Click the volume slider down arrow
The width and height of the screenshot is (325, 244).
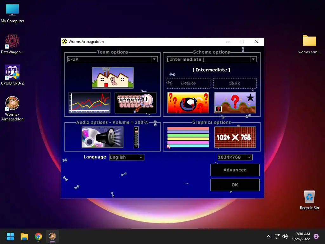pos(136,146)
